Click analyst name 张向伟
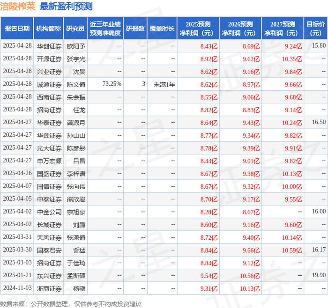The height and width of the screenshot is (308, 328). (x=76, y=186)
